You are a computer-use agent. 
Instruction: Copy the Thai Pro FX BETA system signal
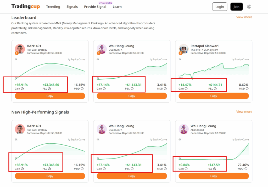point(214,96)
